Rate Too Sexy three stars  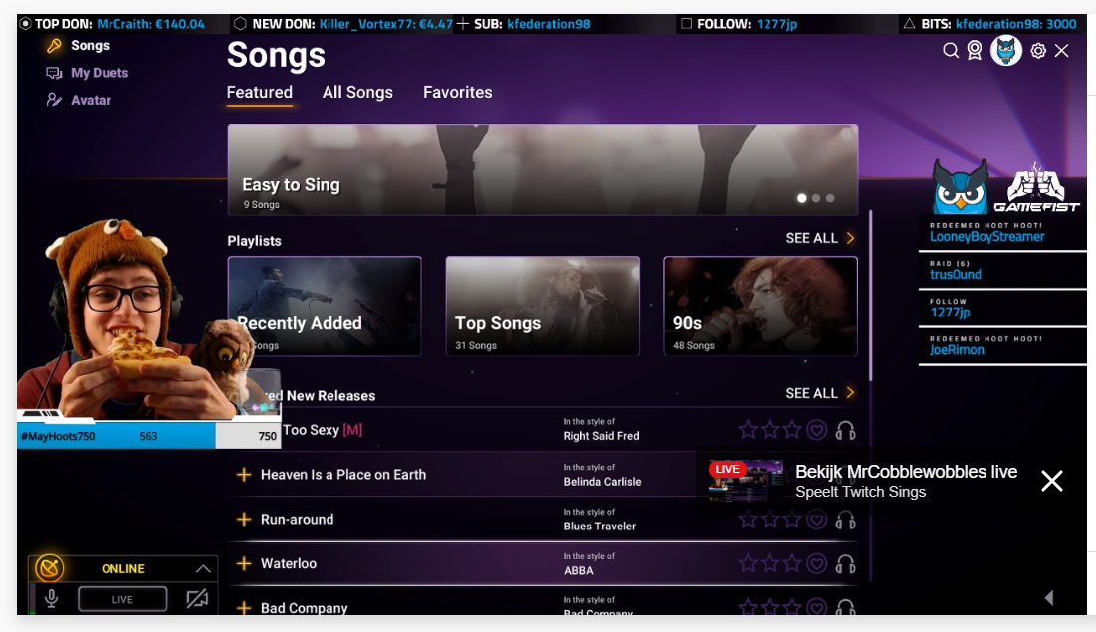[792, 429]
